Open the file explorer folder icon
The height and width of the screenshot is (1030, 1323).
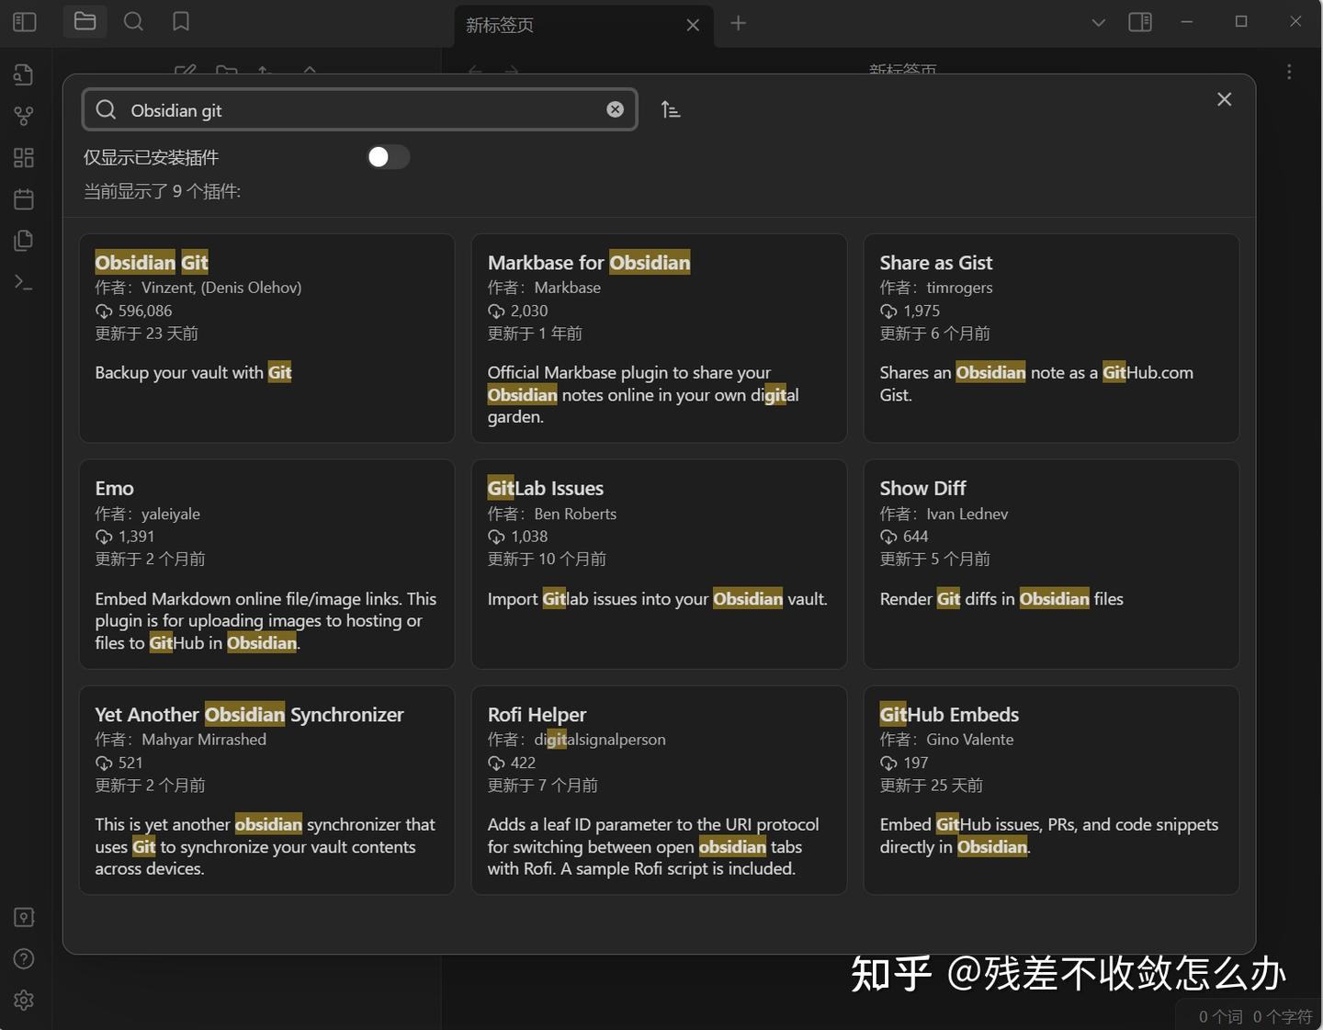pos(85,21)
